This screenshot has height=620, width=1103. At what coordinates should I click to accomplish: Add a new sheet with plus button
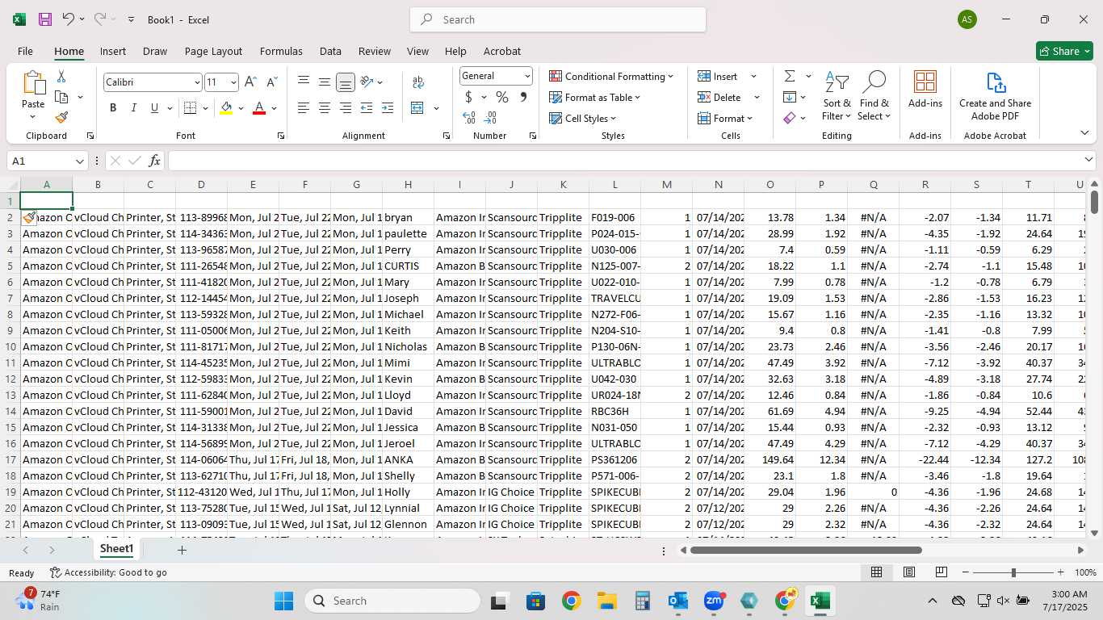pyautogui.click(x=182, y=550)
